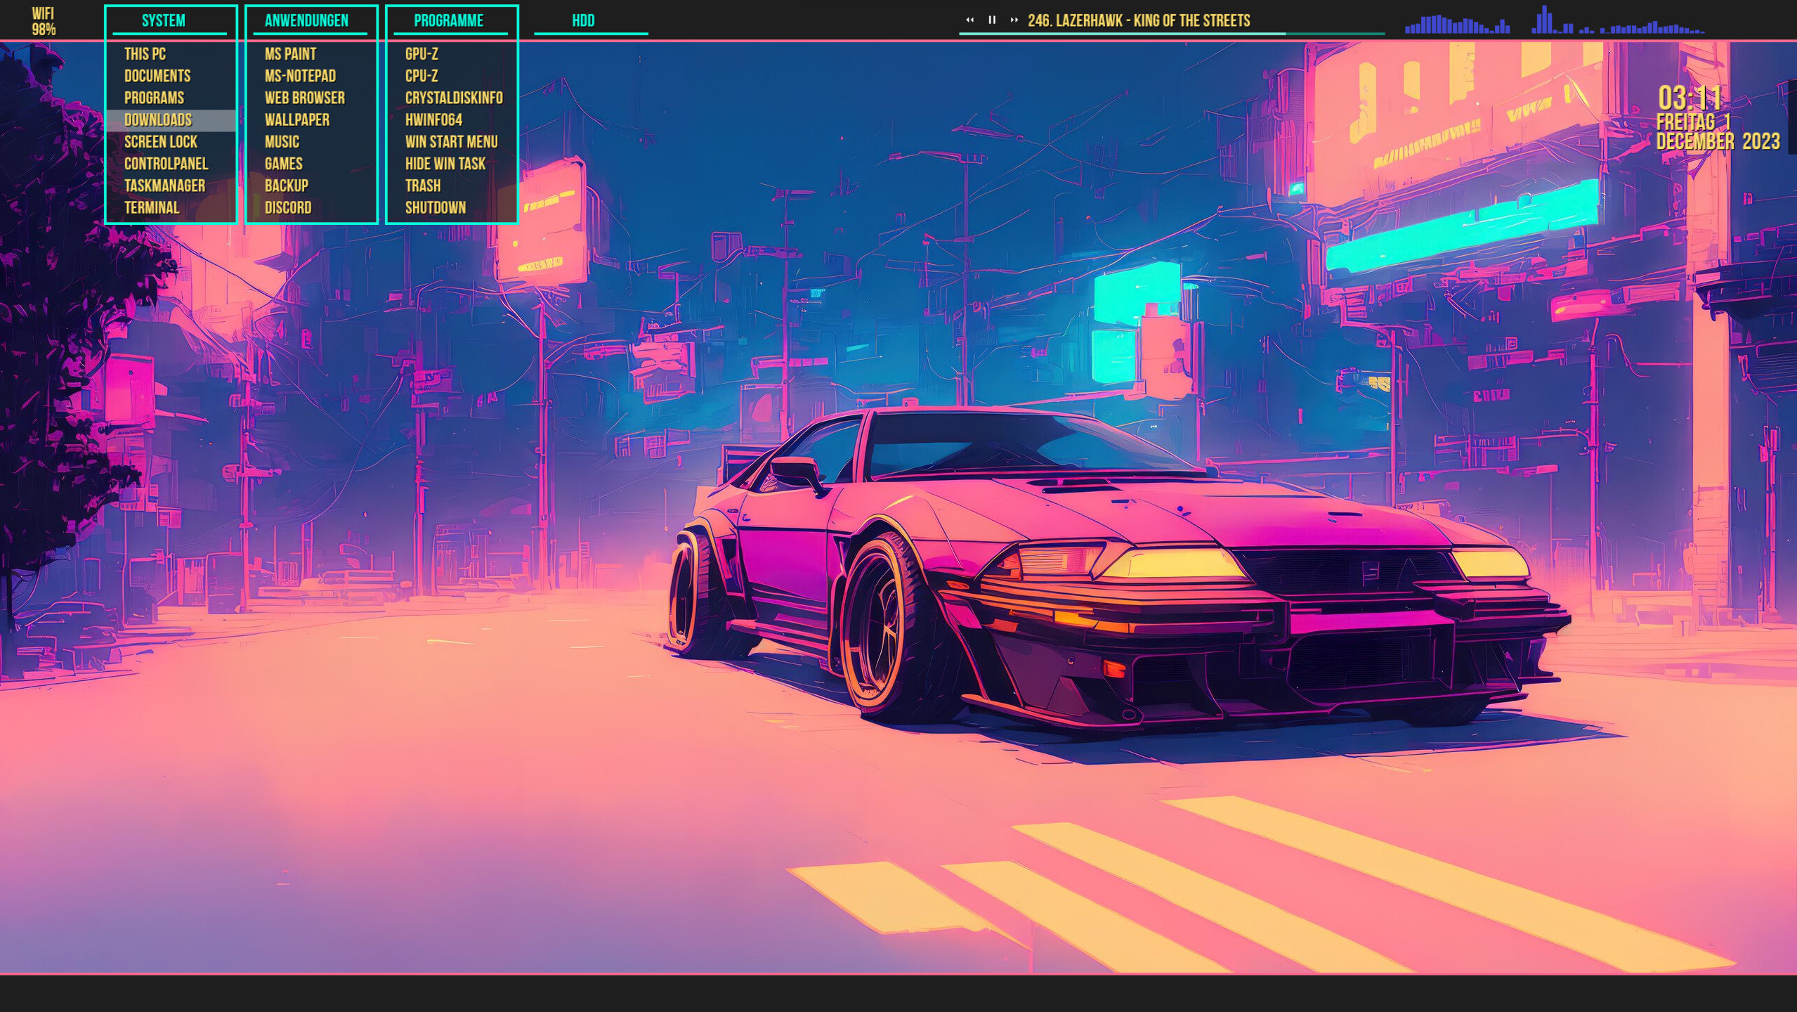This screenshot has width=1797, height=1012.
Task: Collapse the System menu header
Action: coord(164,20)
